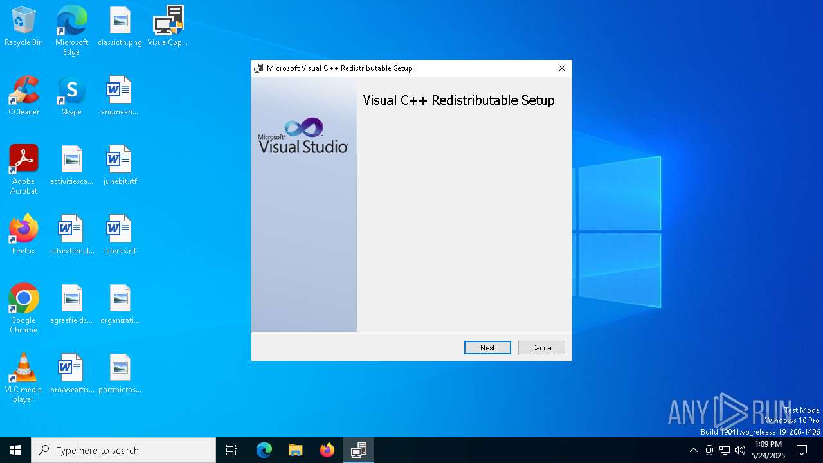Select the Adobe Acrobat desktop shortcut

point(24,170)
